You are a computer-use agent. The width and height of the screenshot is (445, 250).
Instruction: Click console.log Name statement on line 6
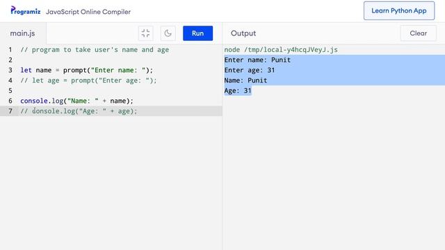pos(76,101)
